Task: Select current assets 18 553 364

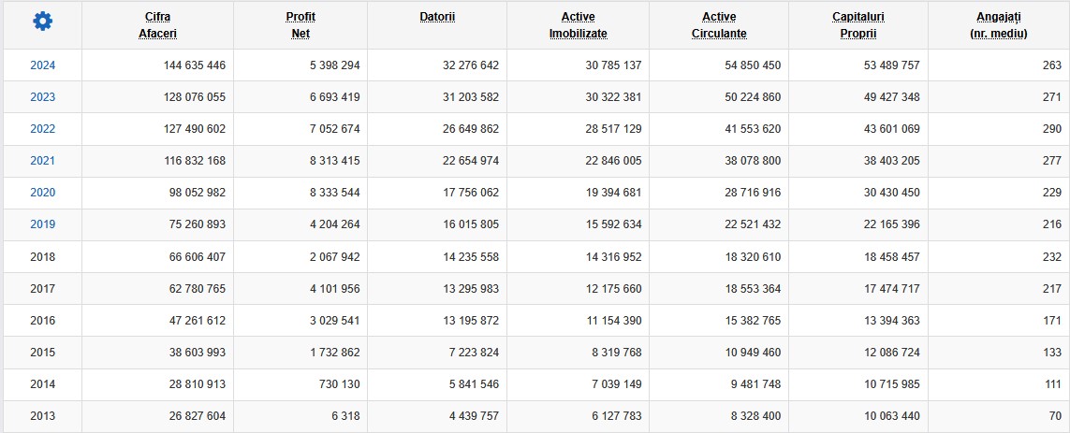Action: pos(753,288)
